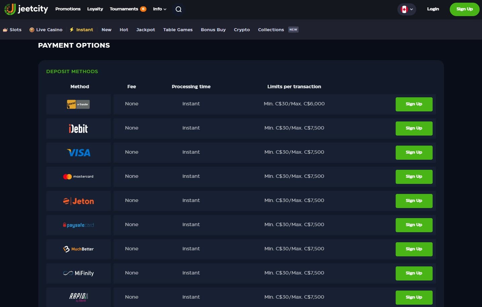Viewport: 482px width, 307px height.
Task: Click the NEW badge next to Collections
Action: pyautogui.click(x=293, y=30)
